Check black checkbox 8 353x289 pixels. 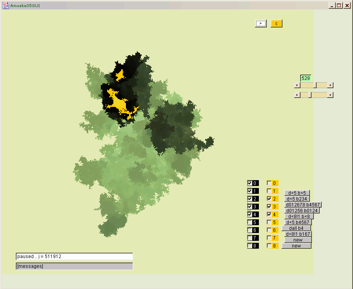[x=249, y=246]
